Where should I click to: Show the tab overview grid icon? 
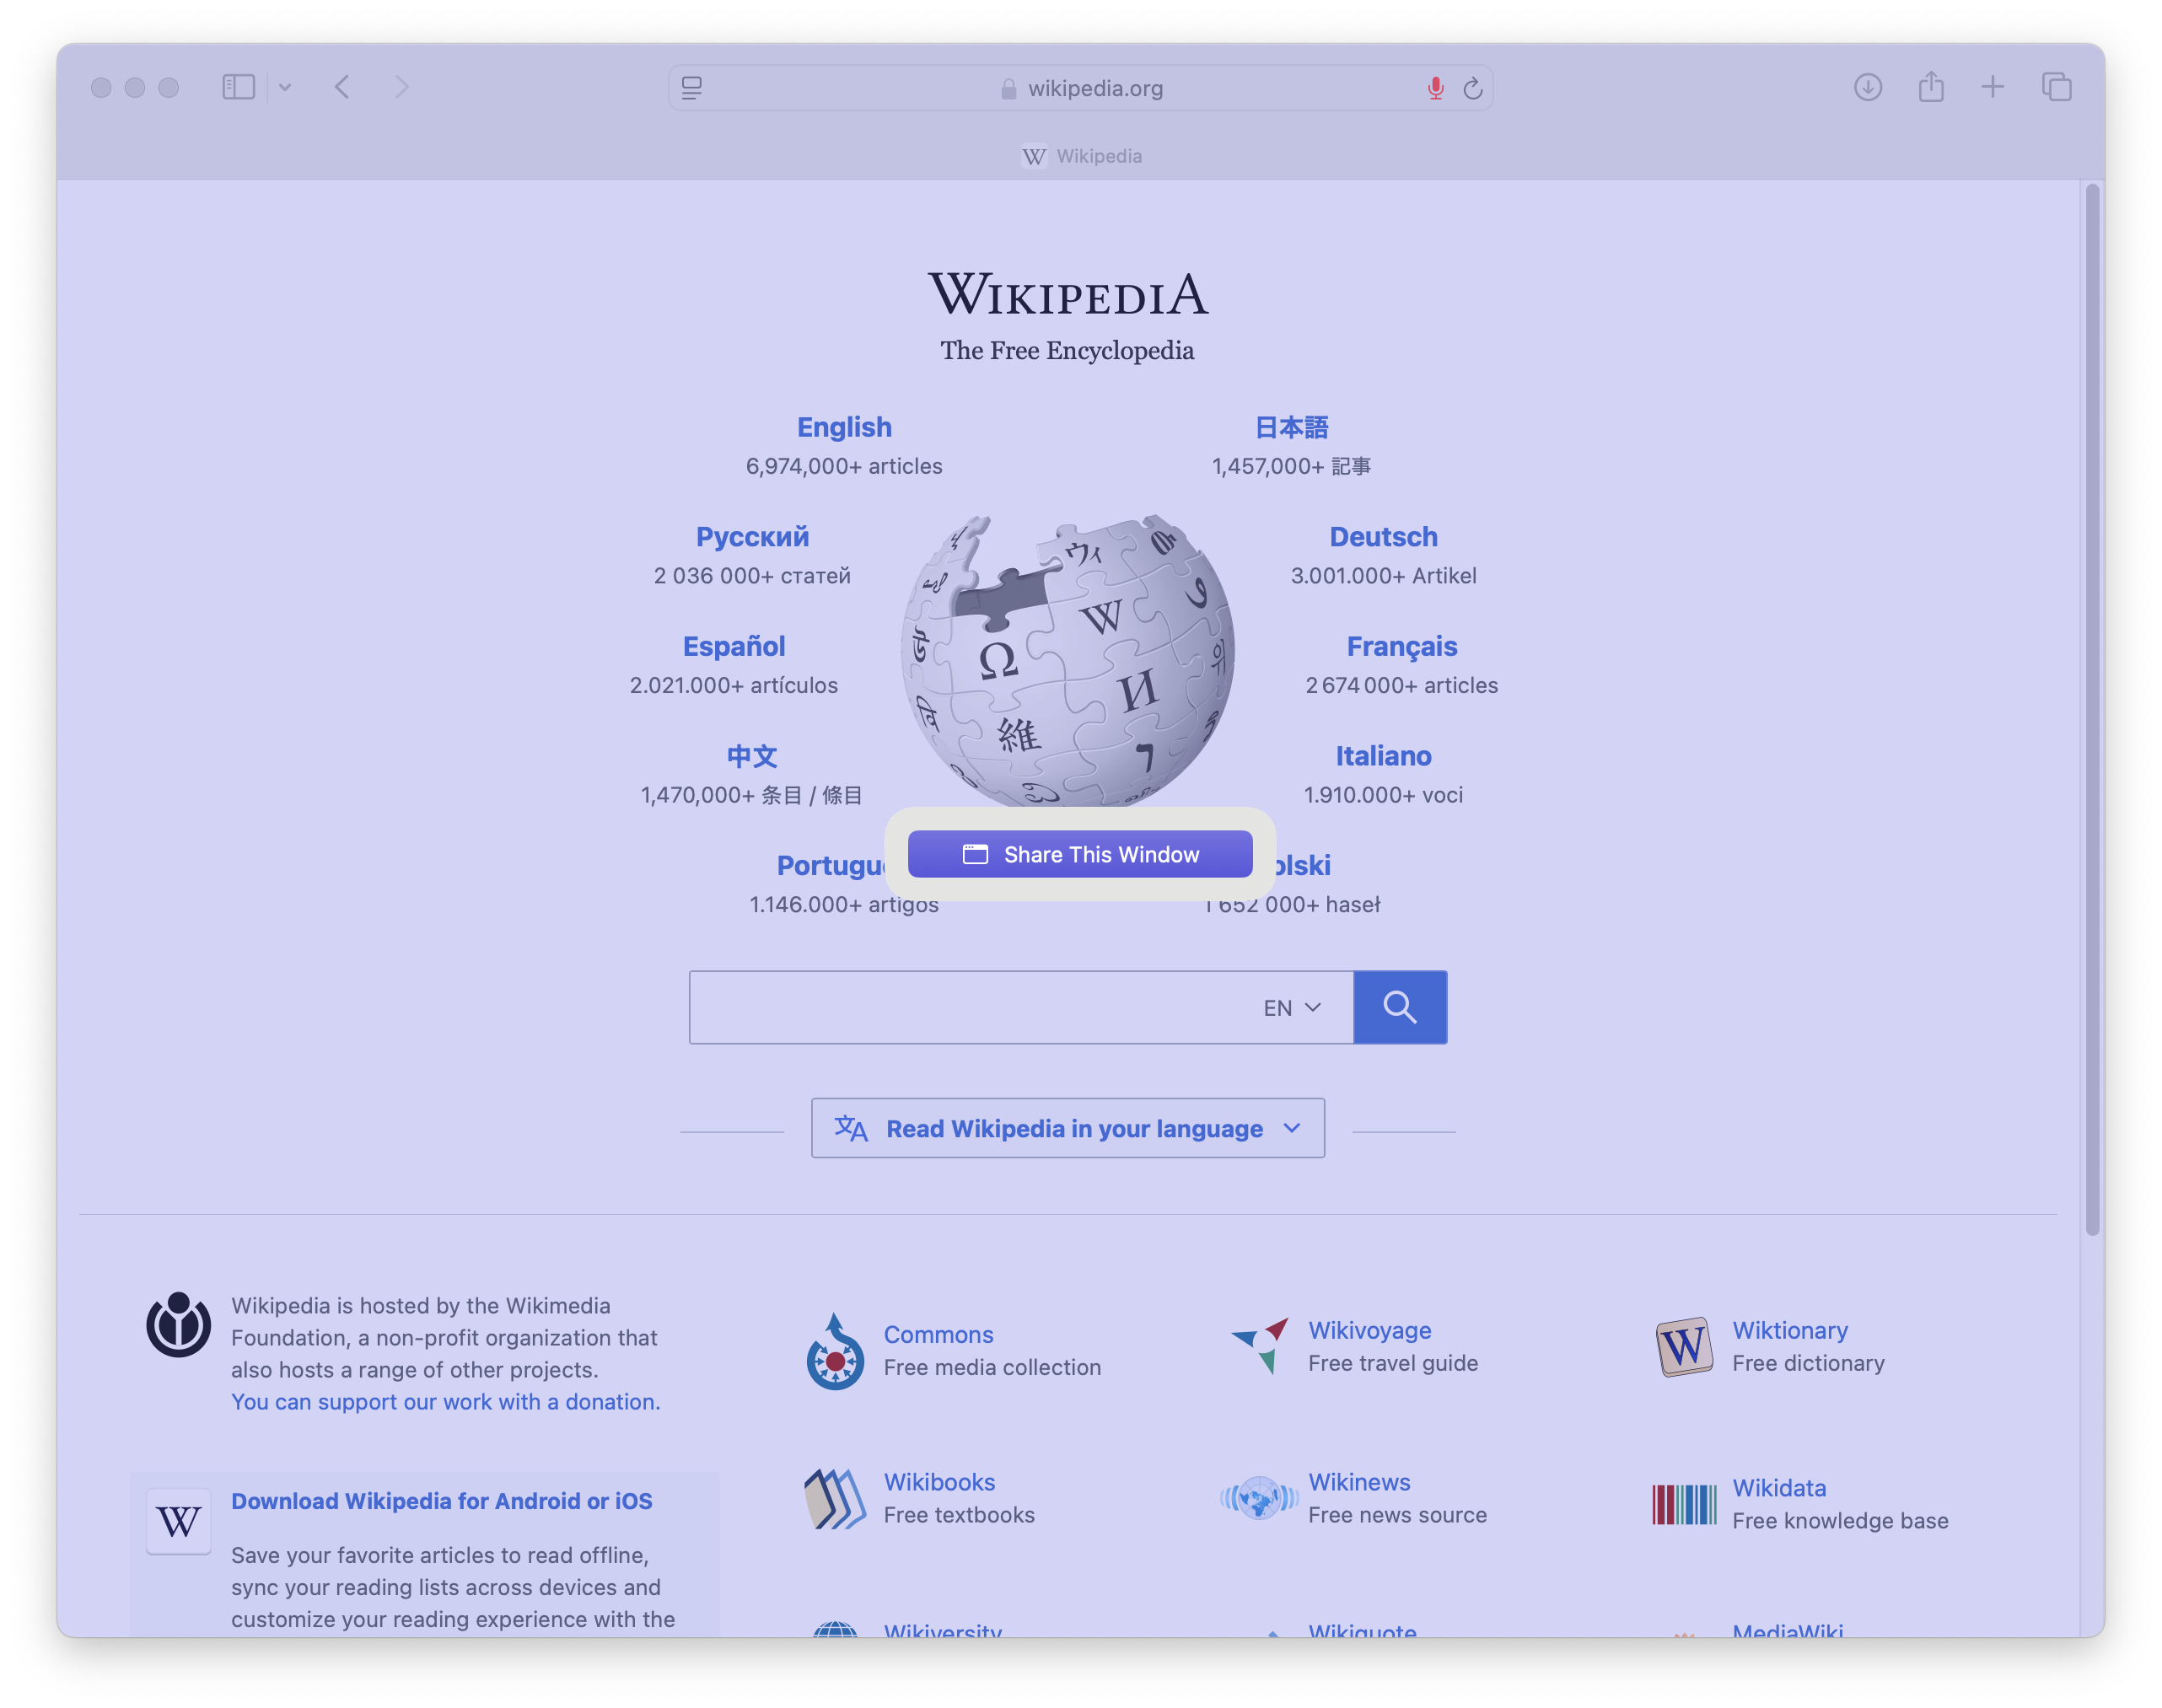(2056, 88)
